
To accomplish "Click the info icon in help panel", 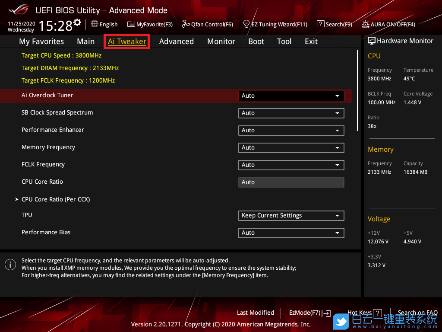I will pyautogui.click(x=10, y=265).
